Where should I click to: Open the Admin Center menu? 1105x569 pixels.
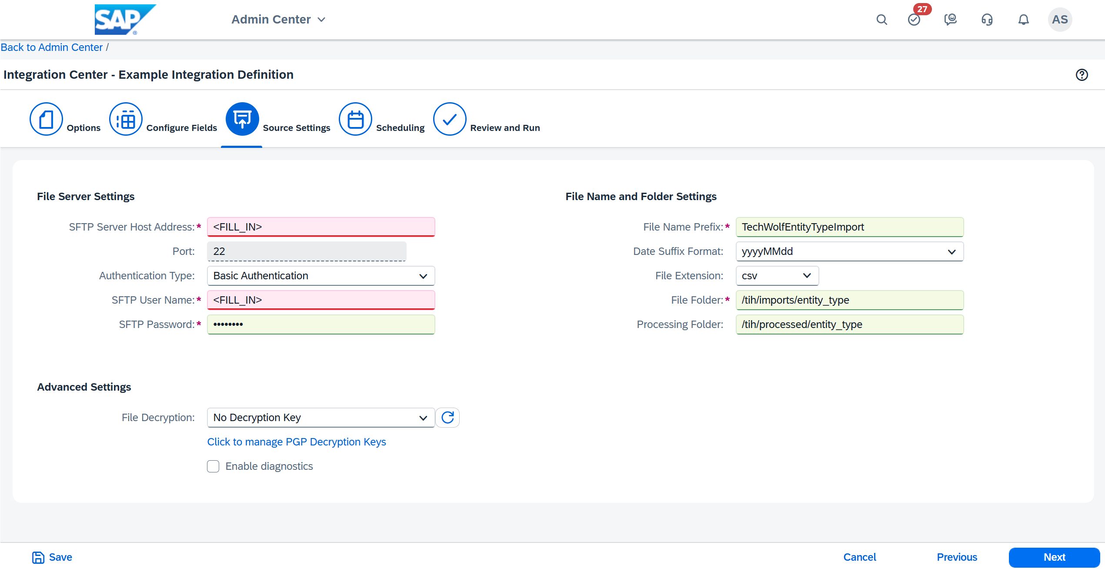point(278,20)
